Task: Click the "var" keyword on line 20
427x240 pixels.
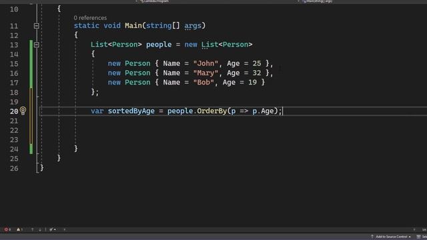Action: pyautogui.click(x=97, y=111)
